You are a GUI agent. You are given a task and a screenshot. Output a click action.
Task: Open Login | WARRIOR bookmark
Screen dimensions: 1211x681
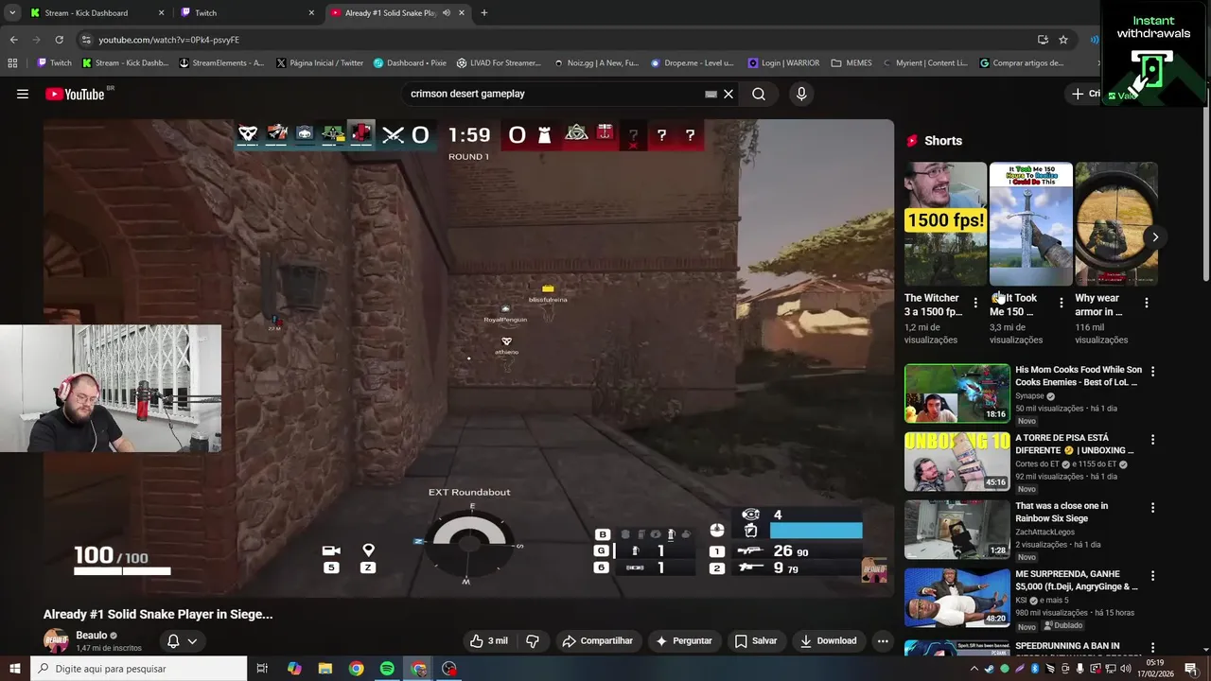tap(783, 63)
